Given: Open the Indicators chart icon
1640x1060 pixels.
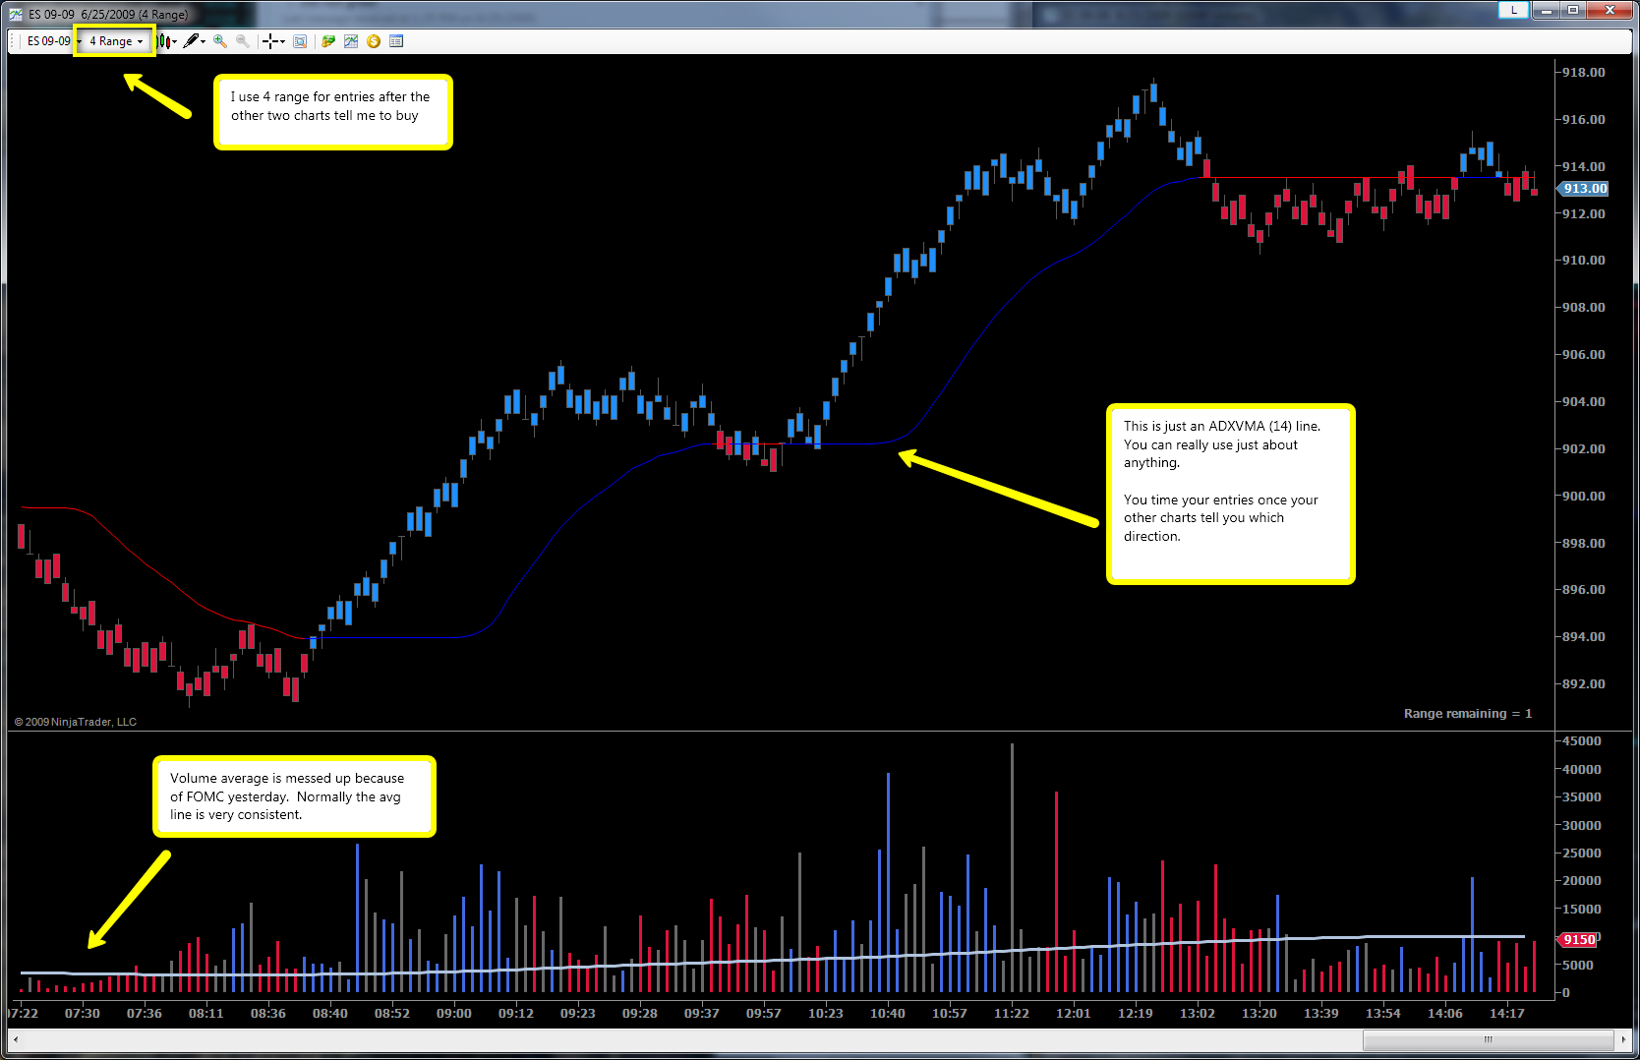Looking at the screenshot, I should [351, 41].
